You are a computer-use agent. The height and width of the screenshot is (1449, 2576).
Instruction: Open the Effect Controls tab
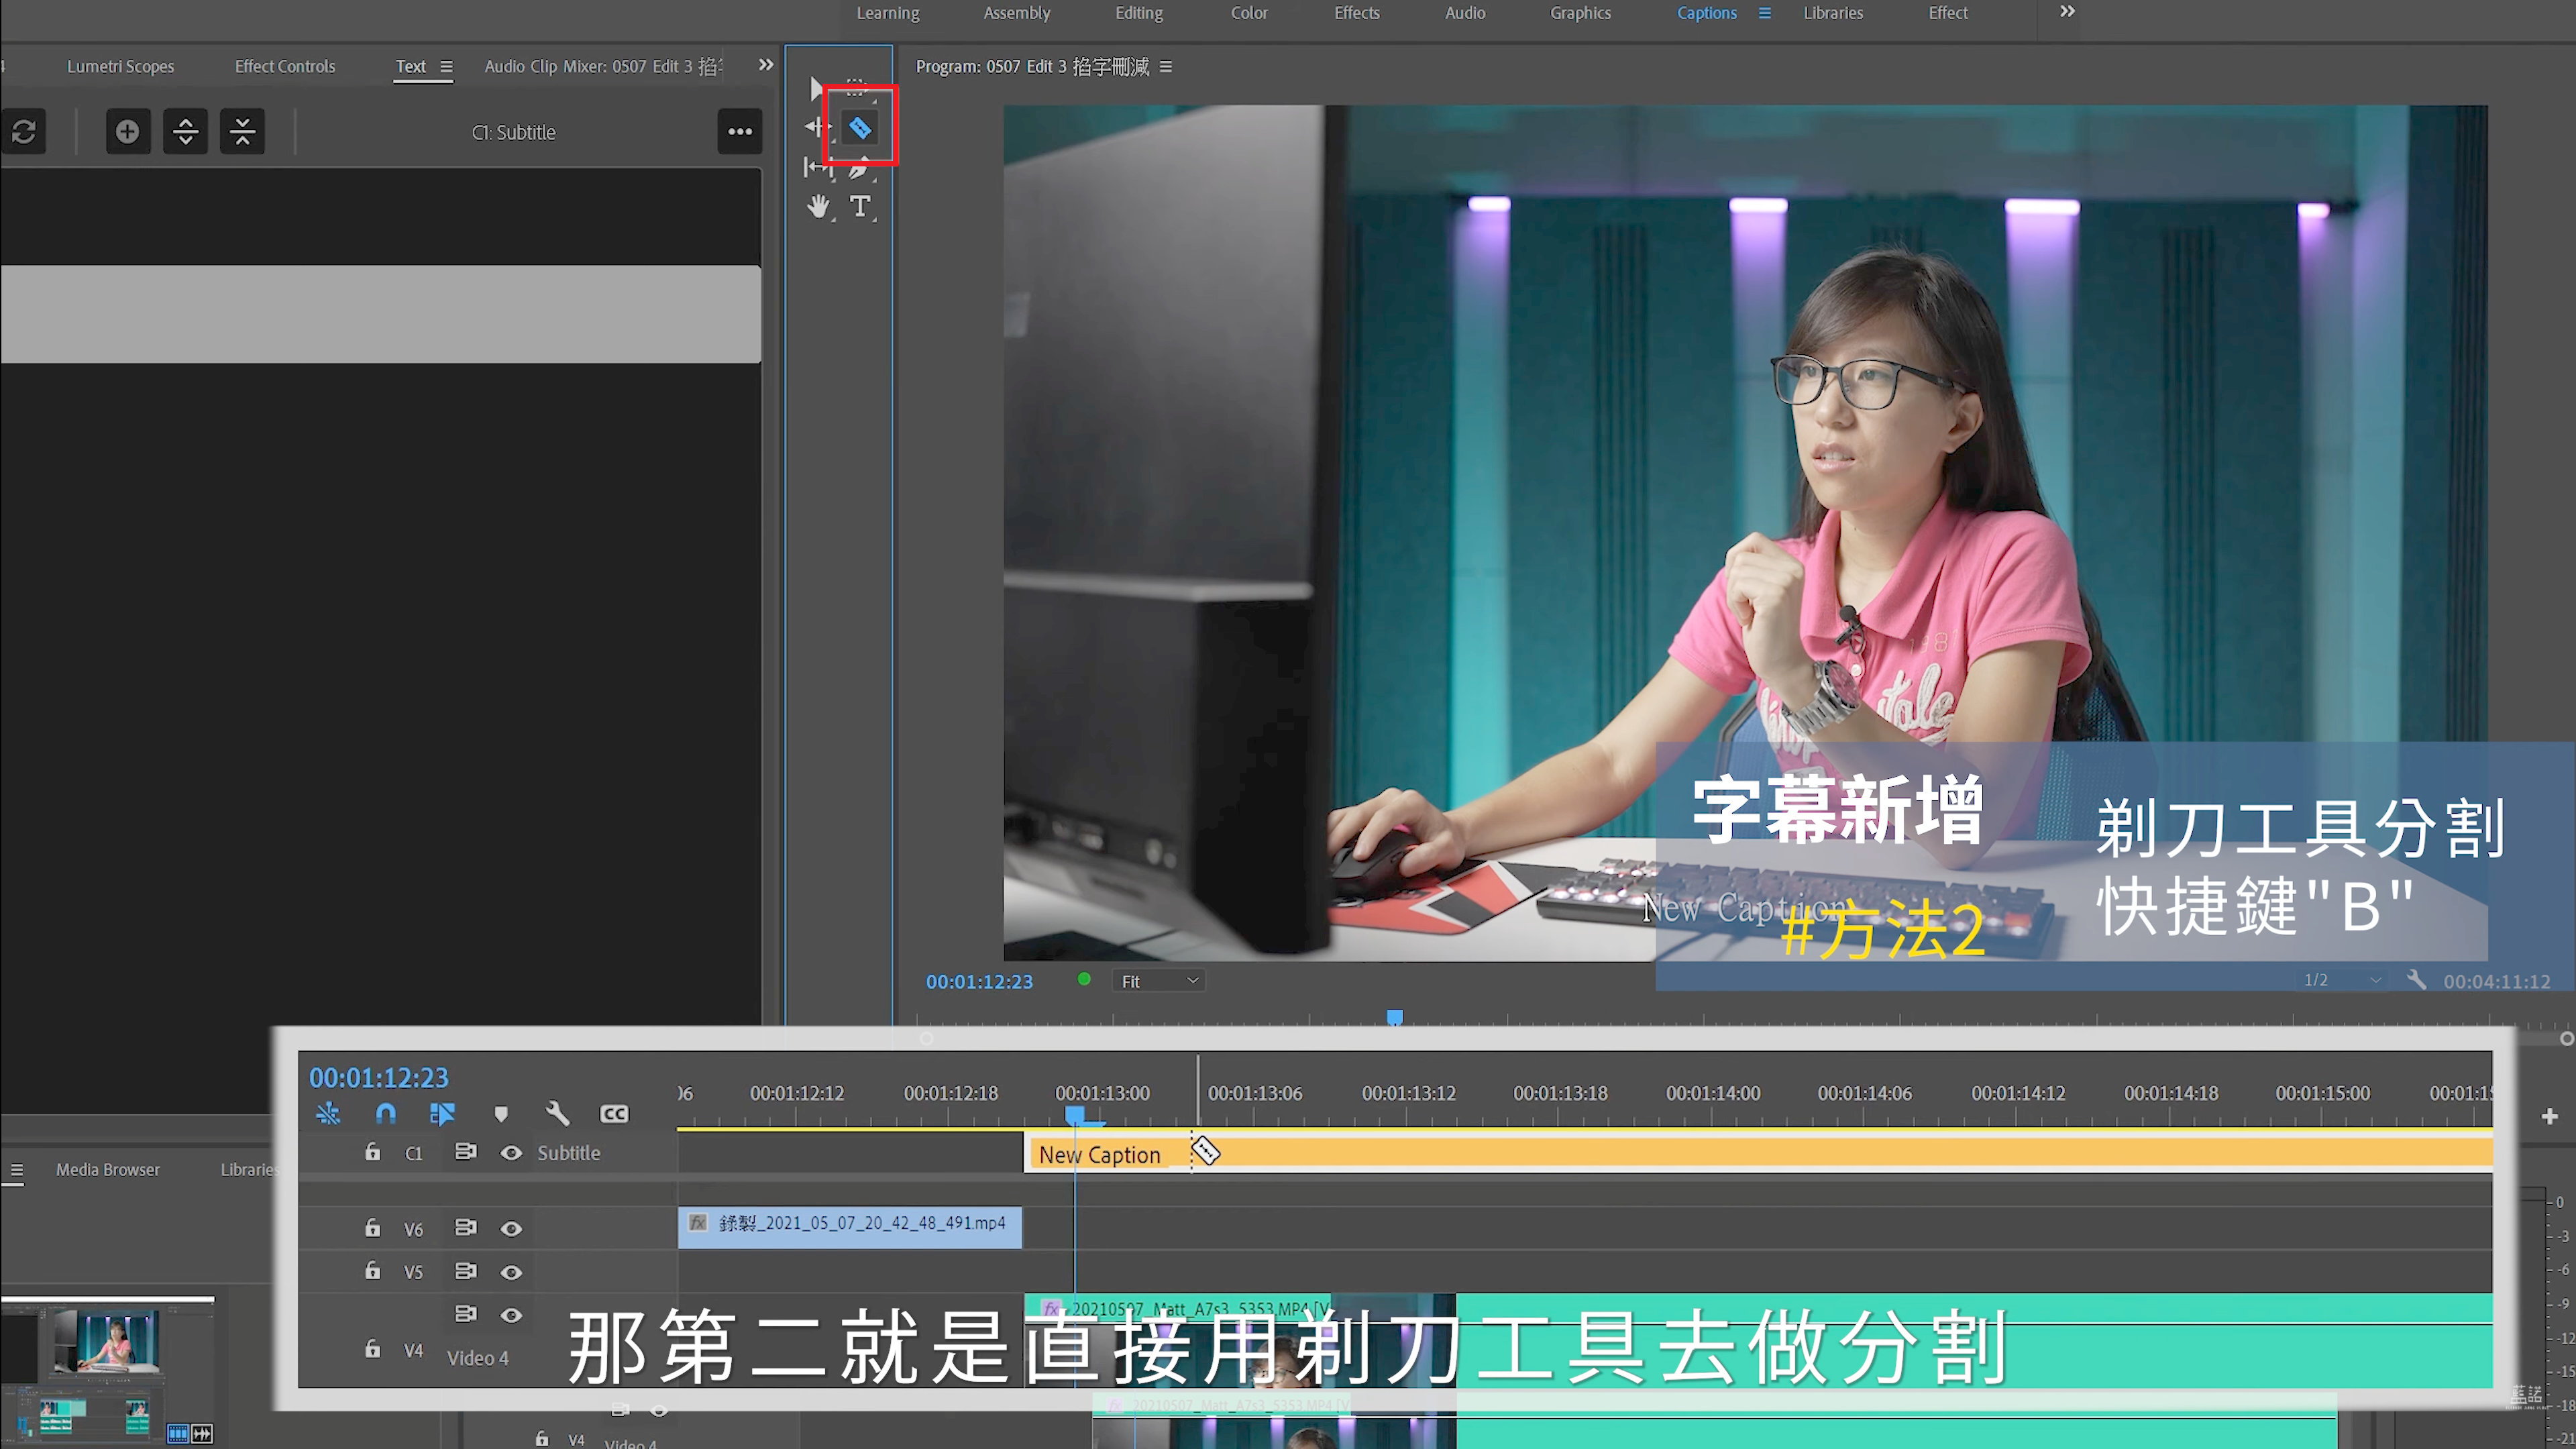285,66
